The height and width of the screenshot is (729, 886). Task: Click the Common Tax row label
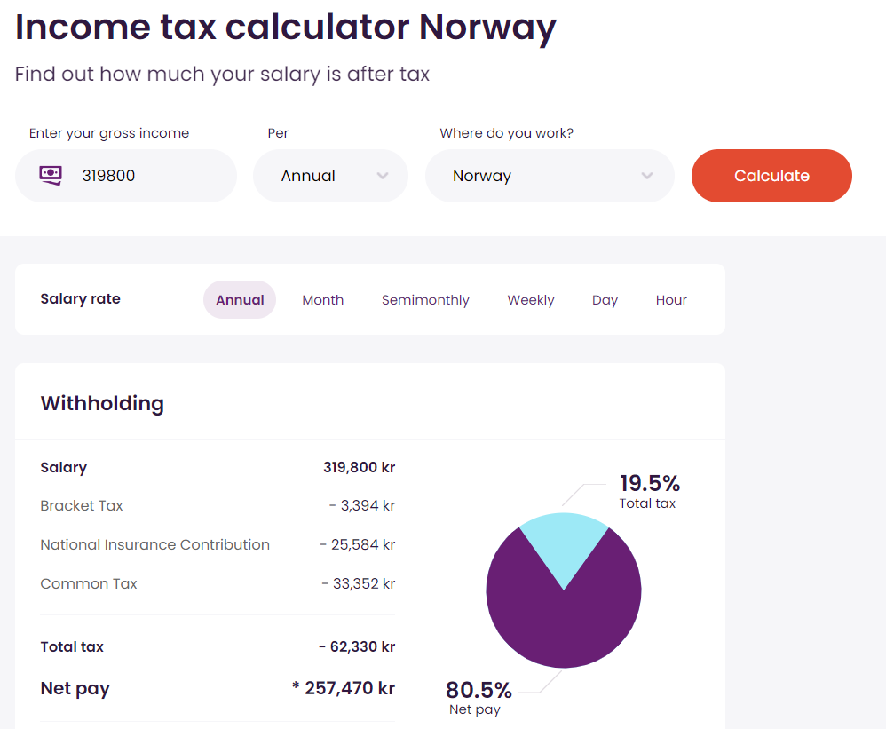89,583
